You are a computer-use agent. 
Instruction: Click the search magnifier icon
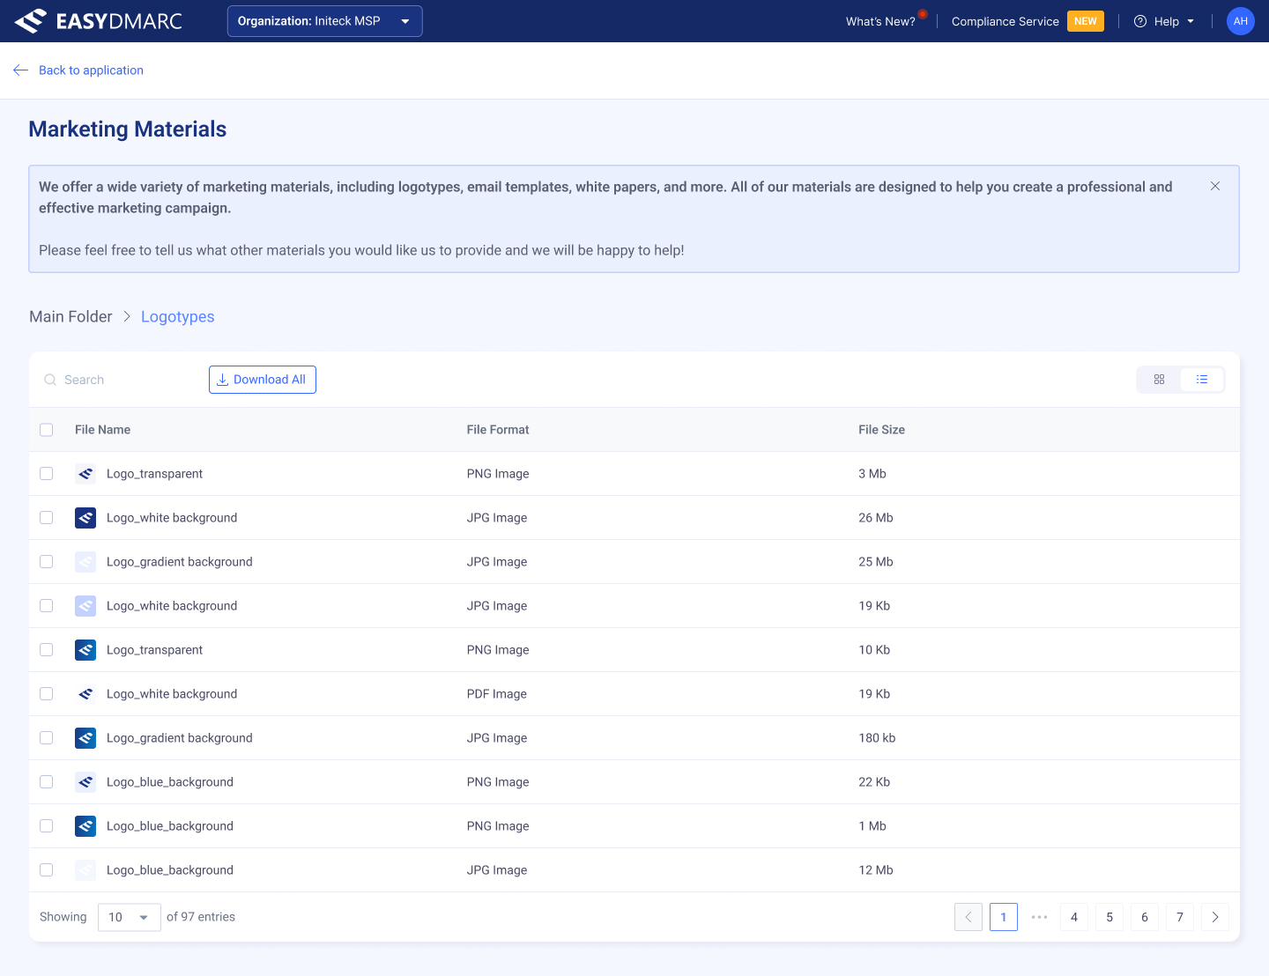(x=50, y=380)
